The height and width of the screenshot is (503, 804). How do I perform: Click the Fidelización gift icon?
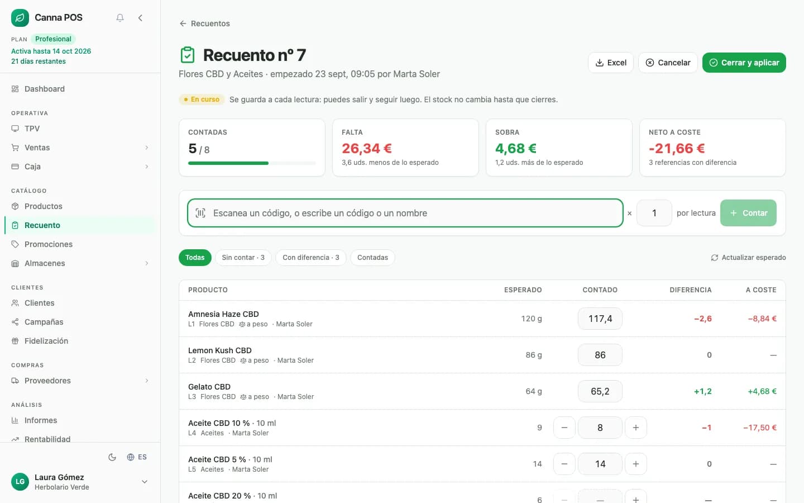pos(15,341)
